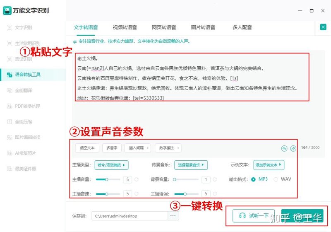331x232 pixels.
Task: Reset 主播音量 with its circle icon
Action: 137,179
